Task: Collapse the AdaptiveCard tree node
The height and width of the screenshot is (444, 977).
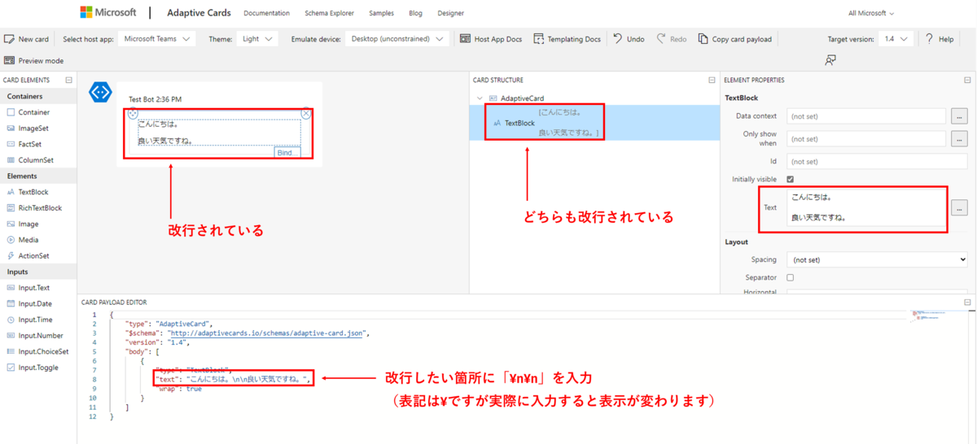Action: tap(480, 98)
